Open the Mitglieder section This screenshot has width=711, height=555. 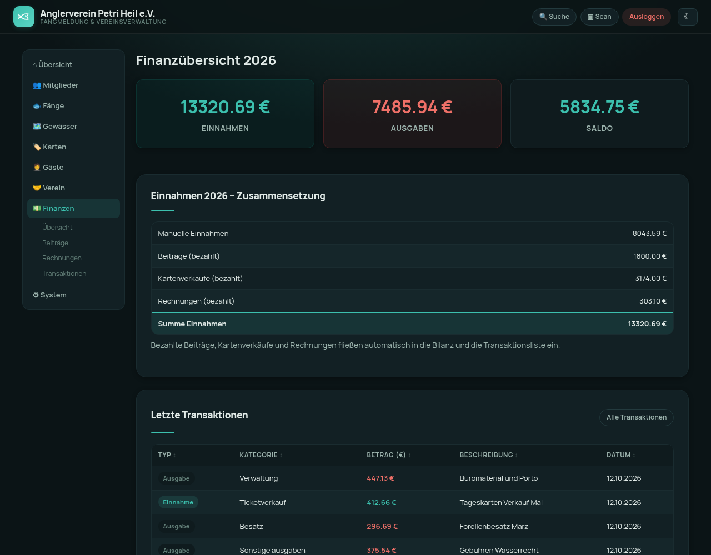tap(73, 85)
